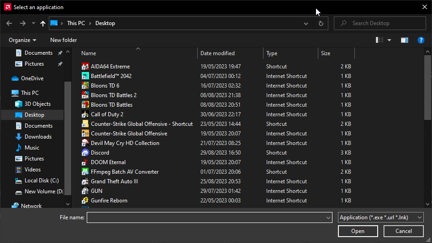This screenshot has width=432, height=243.
Task: Expand the address bar history dropdown
Action: pos(306,23)
